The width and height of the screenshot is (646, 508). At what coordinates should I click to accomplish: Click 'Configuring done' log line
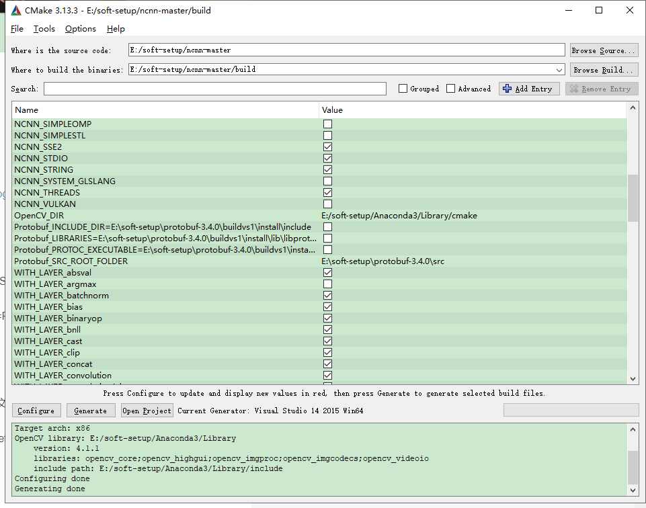point(52,478)
